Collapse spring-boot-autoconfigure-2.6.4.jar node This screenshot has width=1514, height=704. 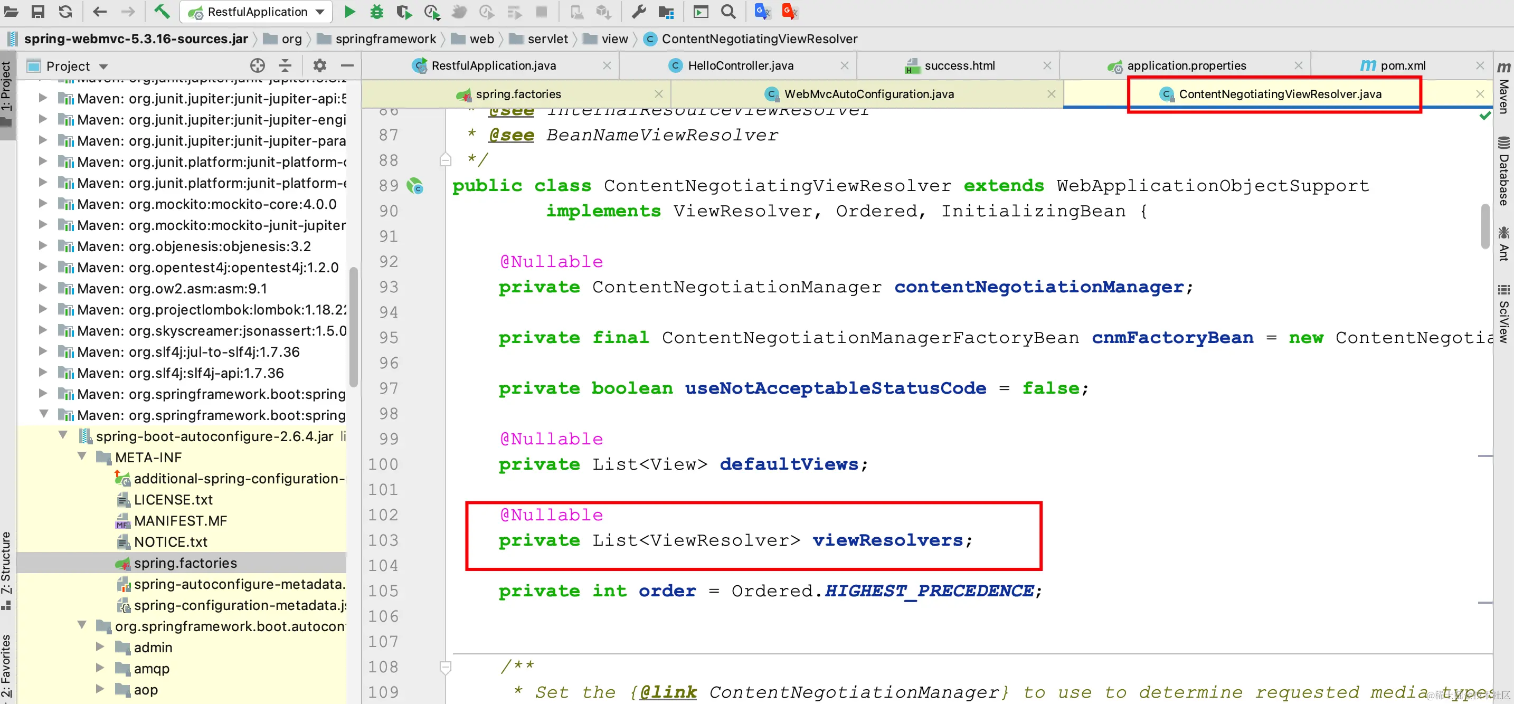63,435
